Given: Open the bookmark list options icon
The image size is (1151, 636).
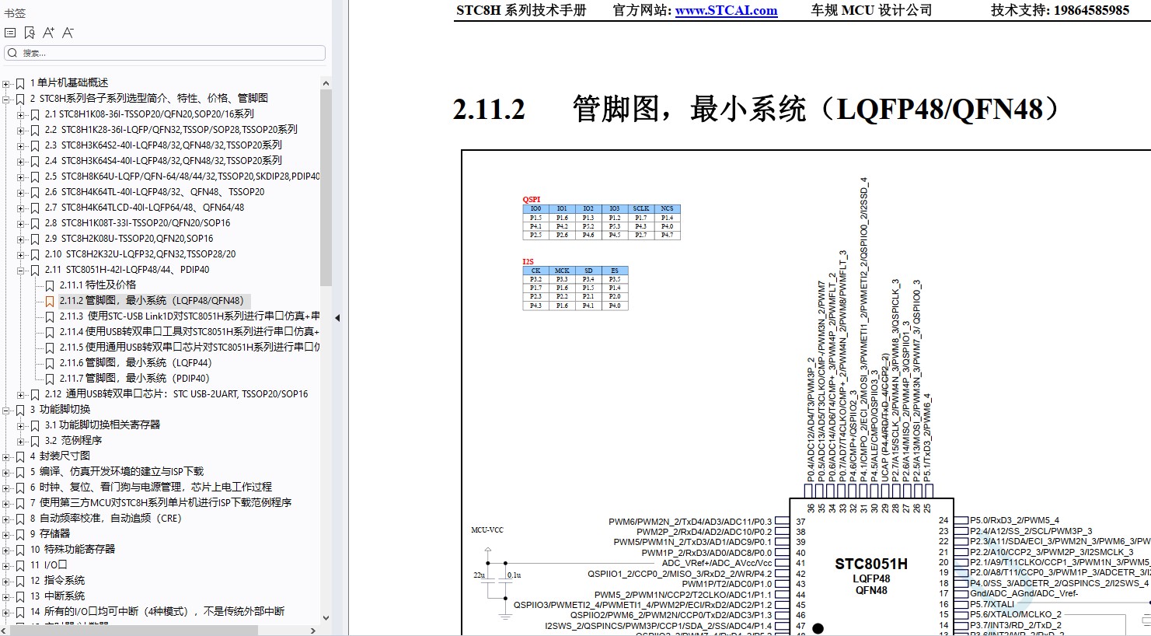Looking at the screenshot, I should click(10, 33).
